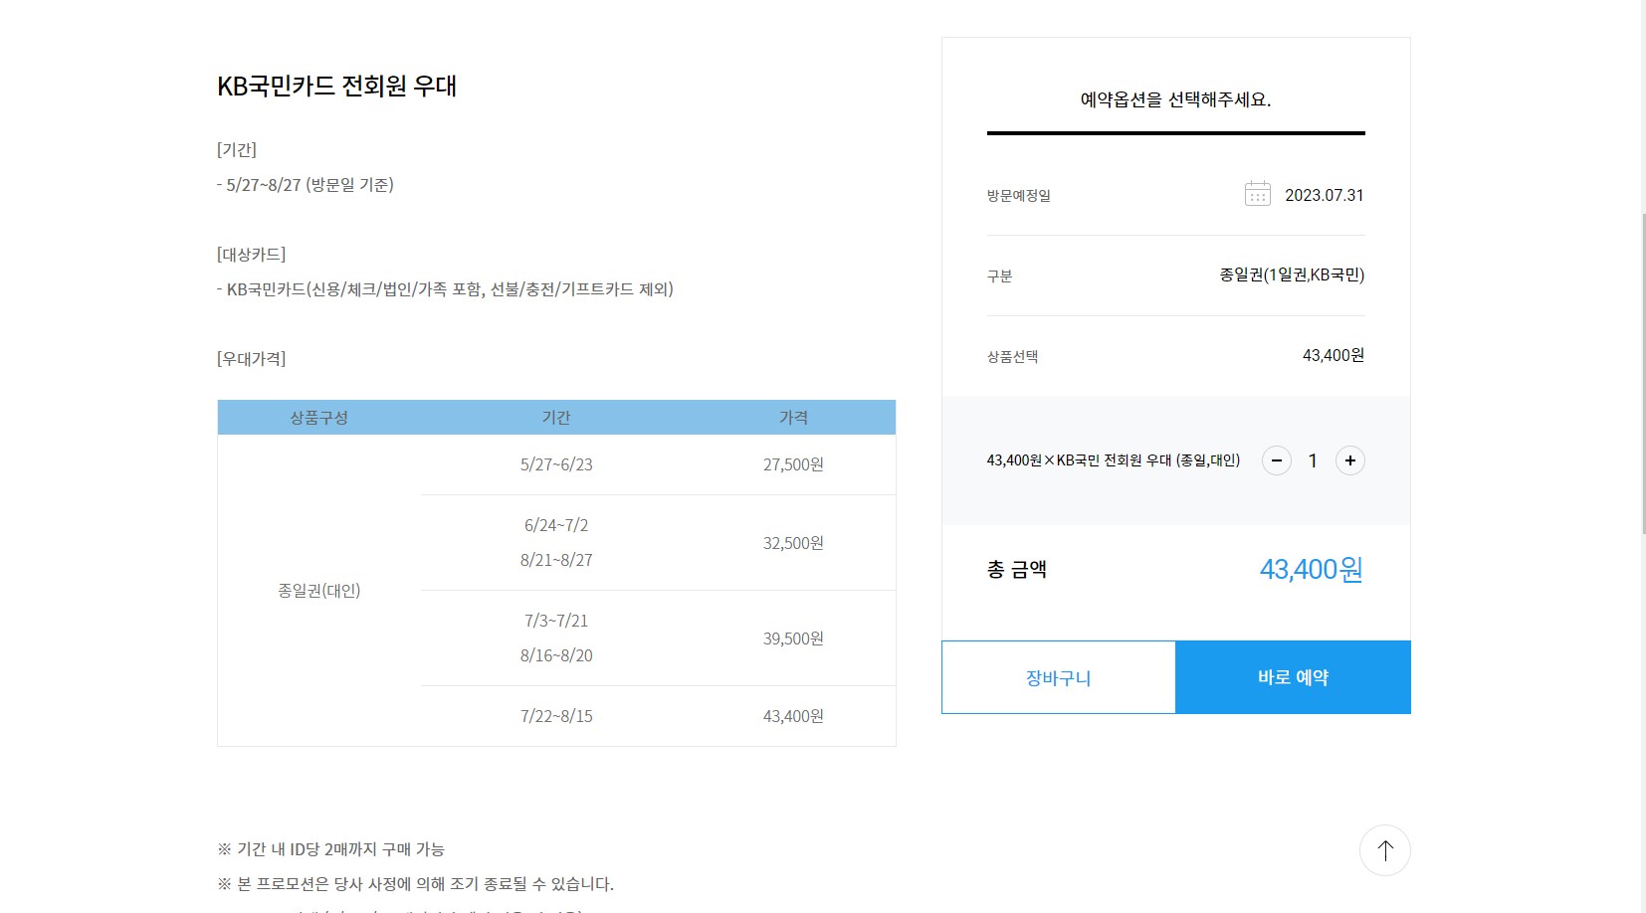Decrease ticket quantity with minus button
The width and height of the screenshot is (1646, 913).
coord(1277,460)
